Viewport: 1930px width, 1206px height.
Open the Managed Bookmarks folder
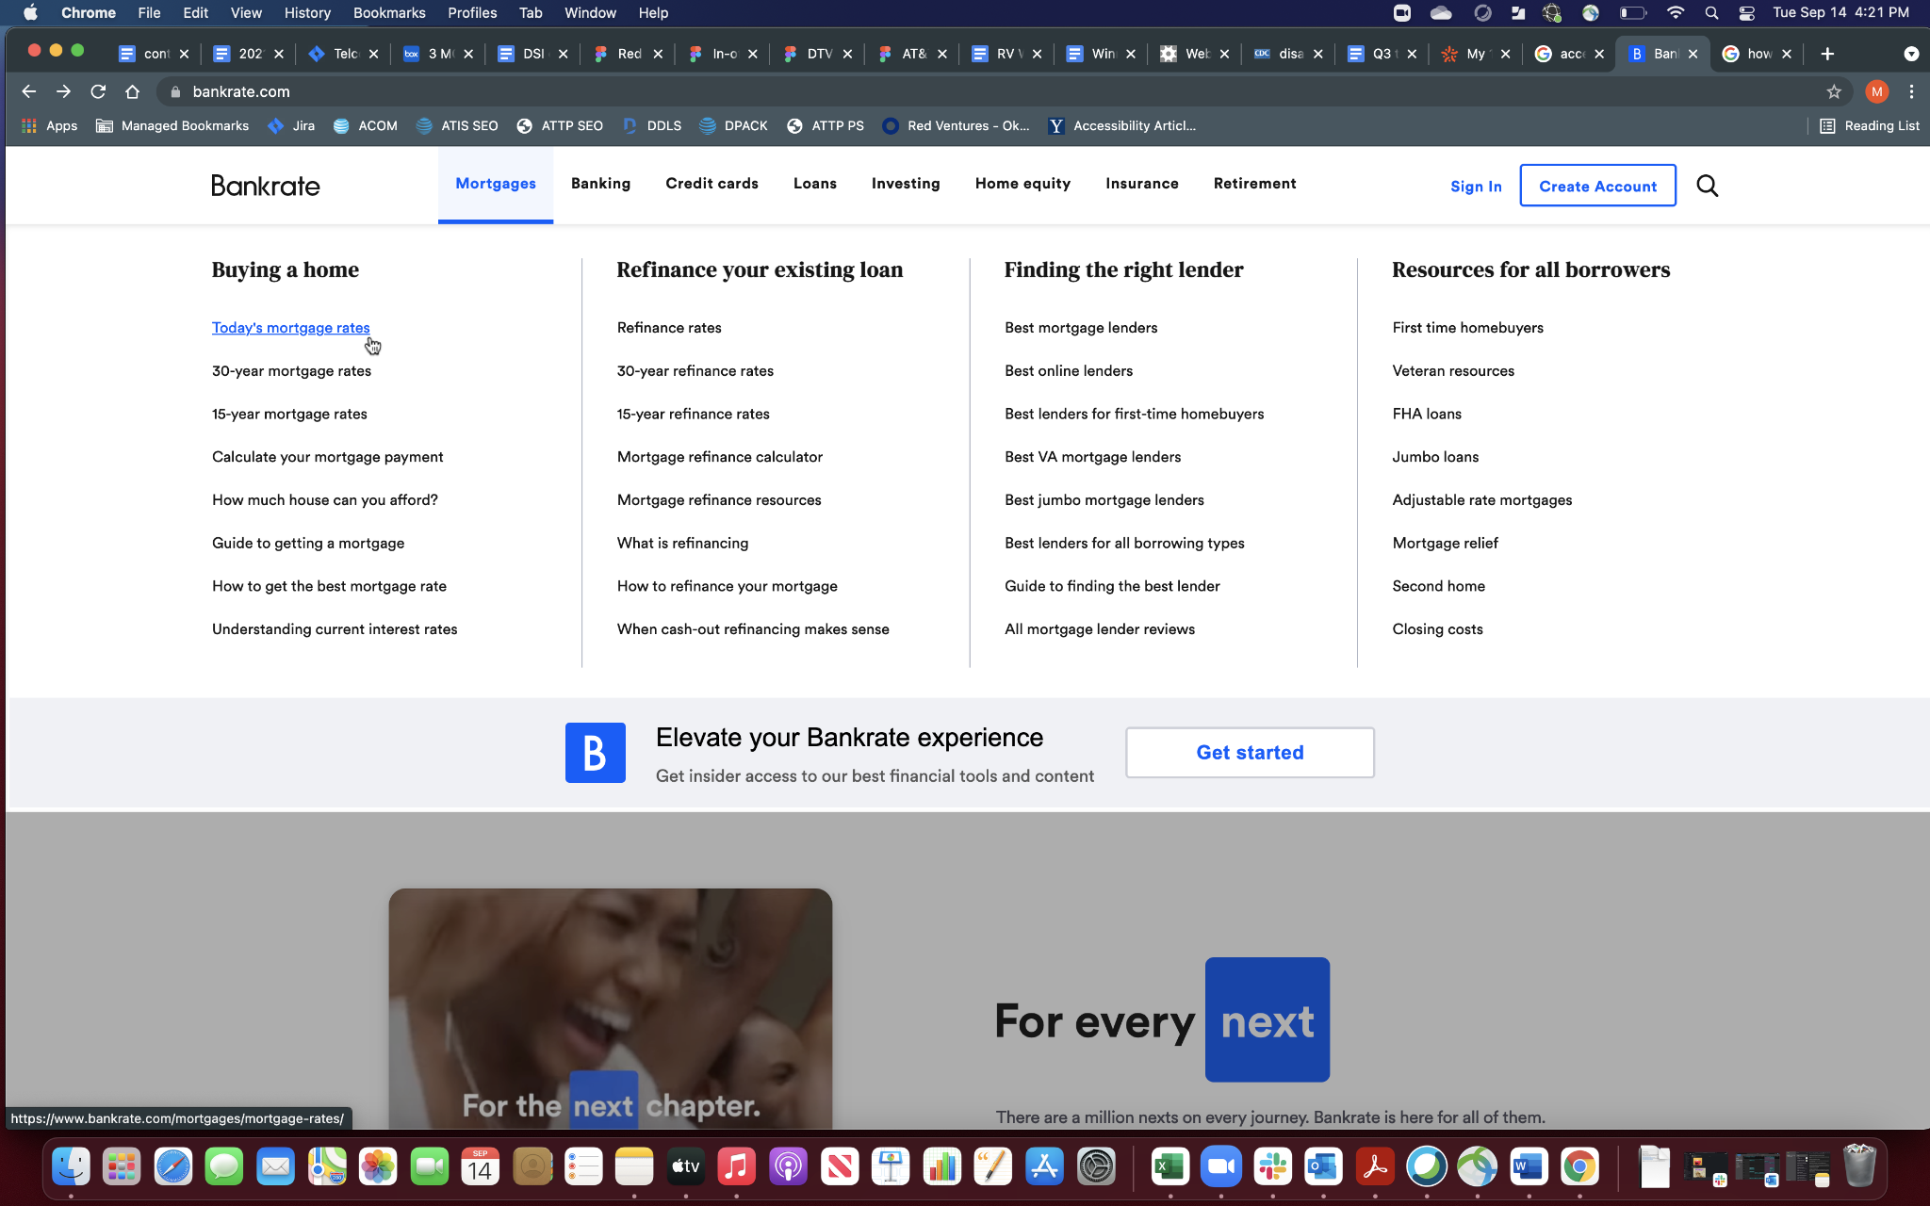click(172, 125)
